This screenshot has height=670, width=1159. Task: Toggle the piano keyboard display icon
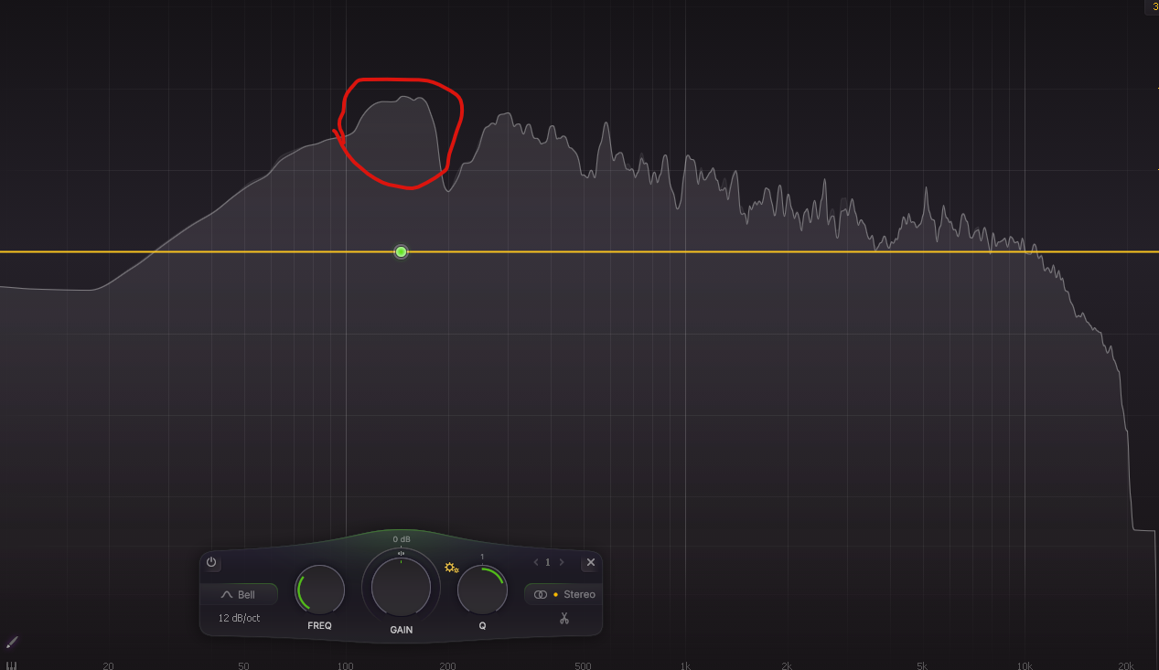pos(12,665)
